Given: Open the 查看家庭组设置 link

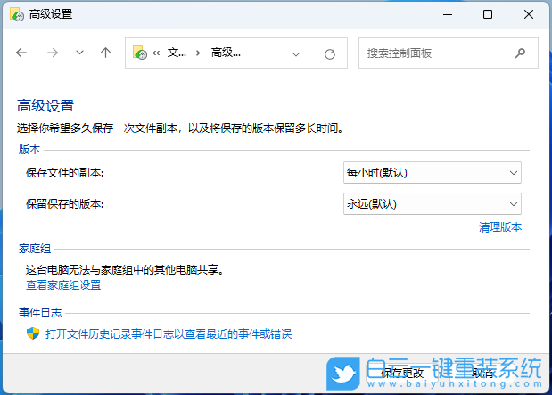Looking at the screenshot, I should point(63,285).
